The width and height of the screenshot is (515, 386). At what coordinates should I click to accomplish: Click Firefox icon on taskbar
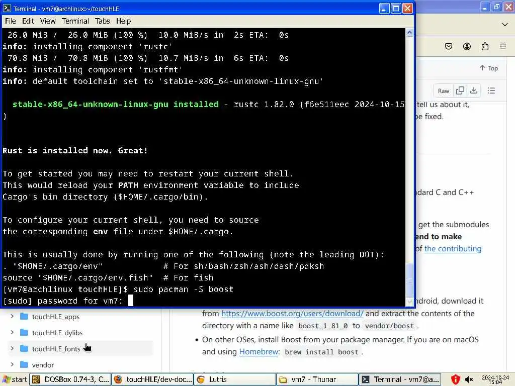(x=118, y=379)
